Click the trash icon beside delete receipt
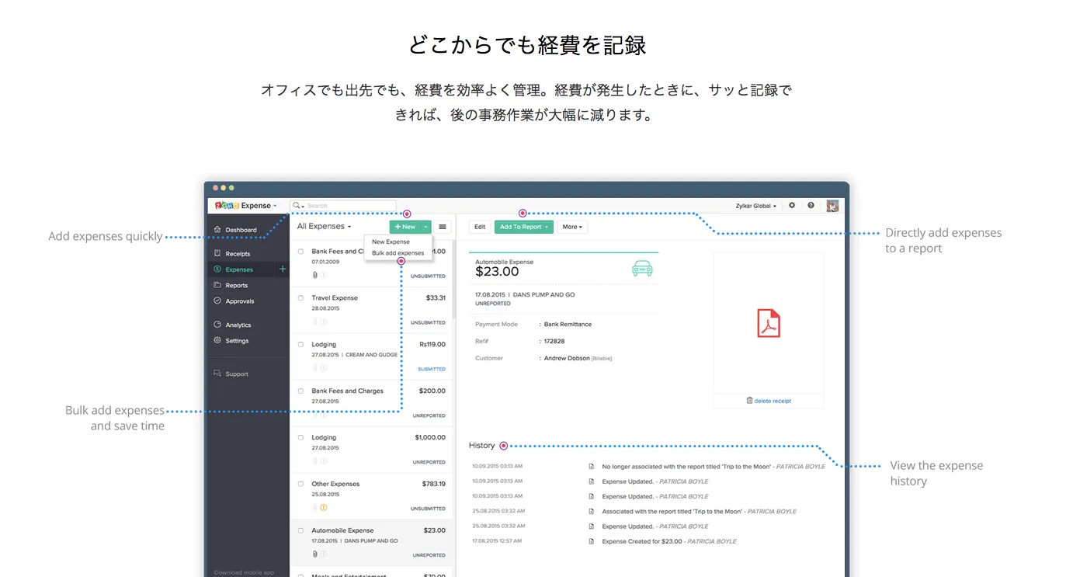1066x577 pixels. coord(749,401)
